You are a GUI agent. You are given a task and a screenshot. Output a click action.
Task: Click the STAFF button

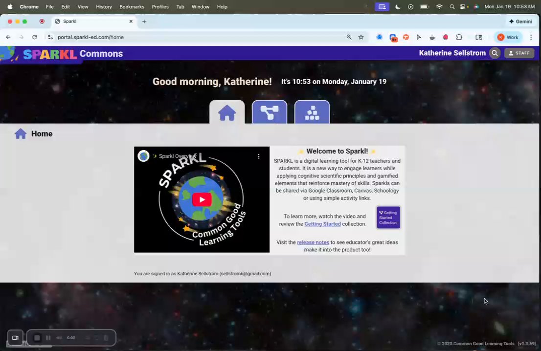[519, 53]
